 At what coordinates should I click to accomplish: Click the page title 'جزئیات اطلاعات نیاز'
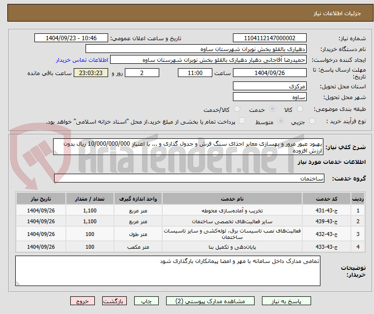tap(337, 13)
